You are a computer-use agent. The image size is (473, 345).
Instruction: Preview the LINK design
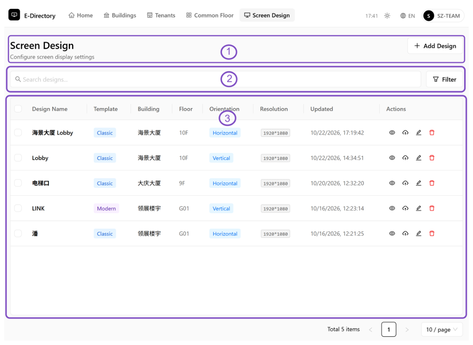392,208
